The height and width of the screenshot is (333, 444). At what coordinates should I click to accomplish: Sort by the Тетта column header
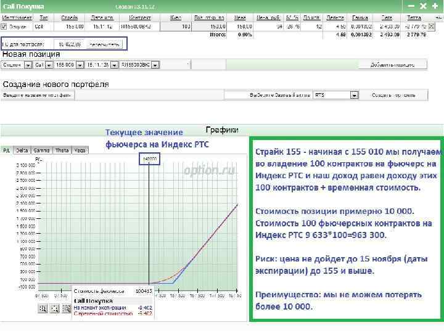[414, 17]
